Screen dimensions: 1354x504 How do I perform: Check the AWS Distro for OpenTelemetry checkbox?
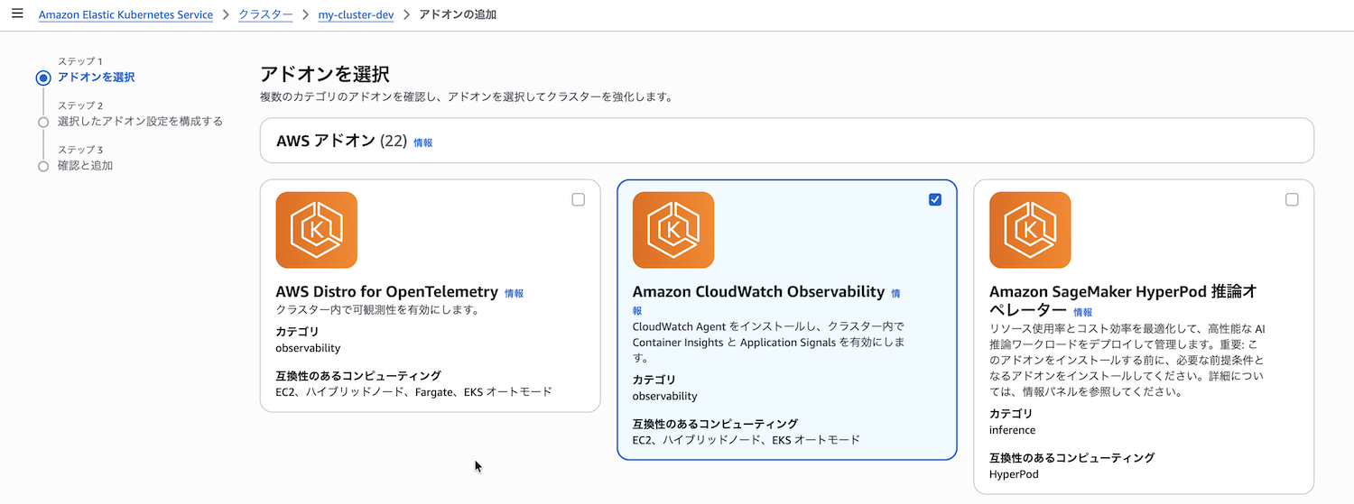click(x=578, y=200)
